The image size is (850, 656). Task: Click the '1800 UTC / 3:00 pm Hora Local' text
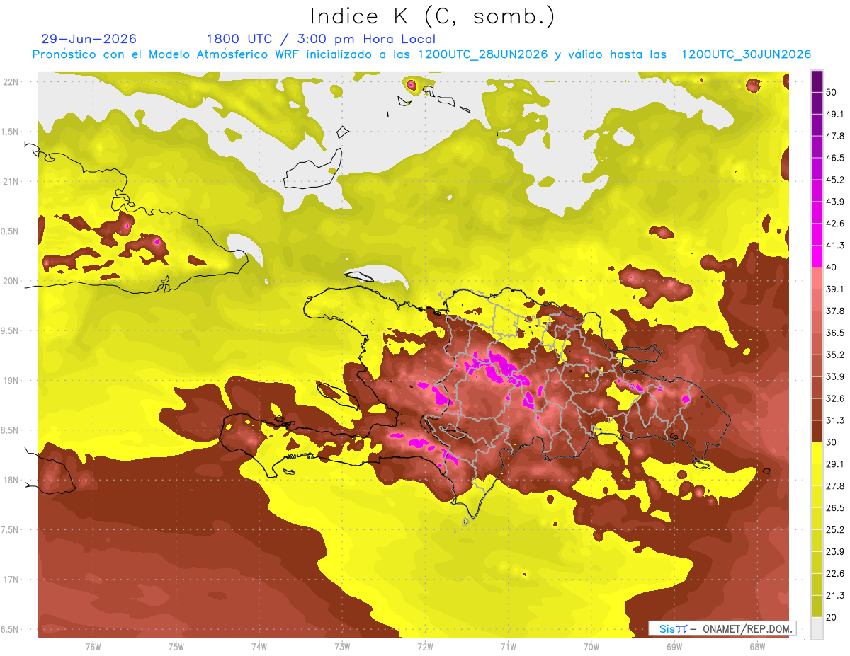(321, 39)
